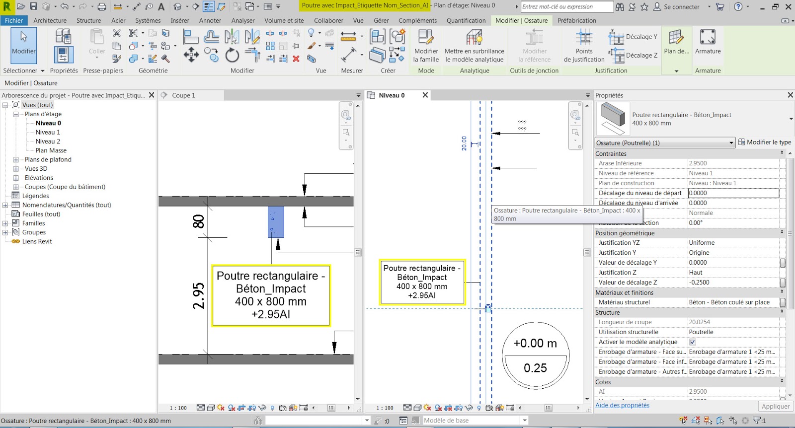Expand the Plans de plafond tree node
Screen dimensions: 795x428
(16, 160)
